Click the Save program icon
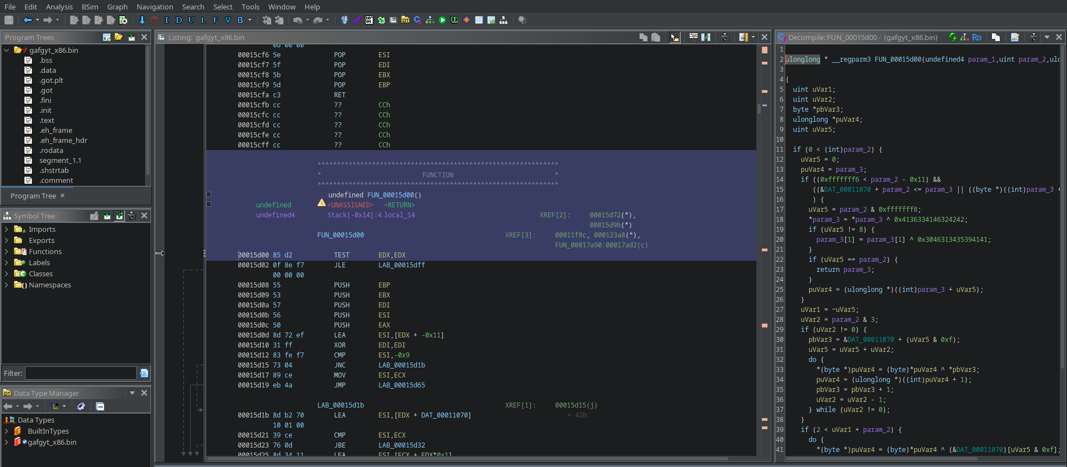The width and height of the screenshot is (1067, 467). tap(9, 20)
